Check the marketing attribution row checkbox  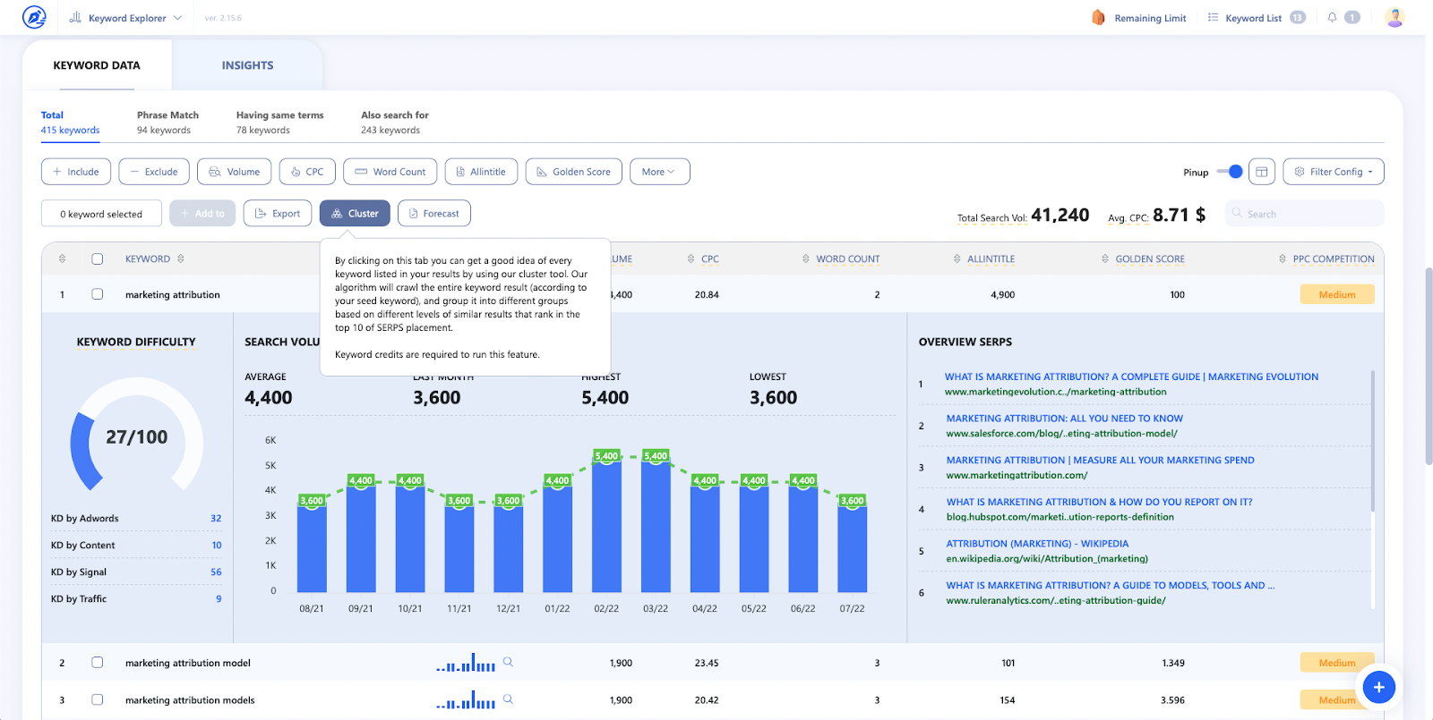point(98,294)
